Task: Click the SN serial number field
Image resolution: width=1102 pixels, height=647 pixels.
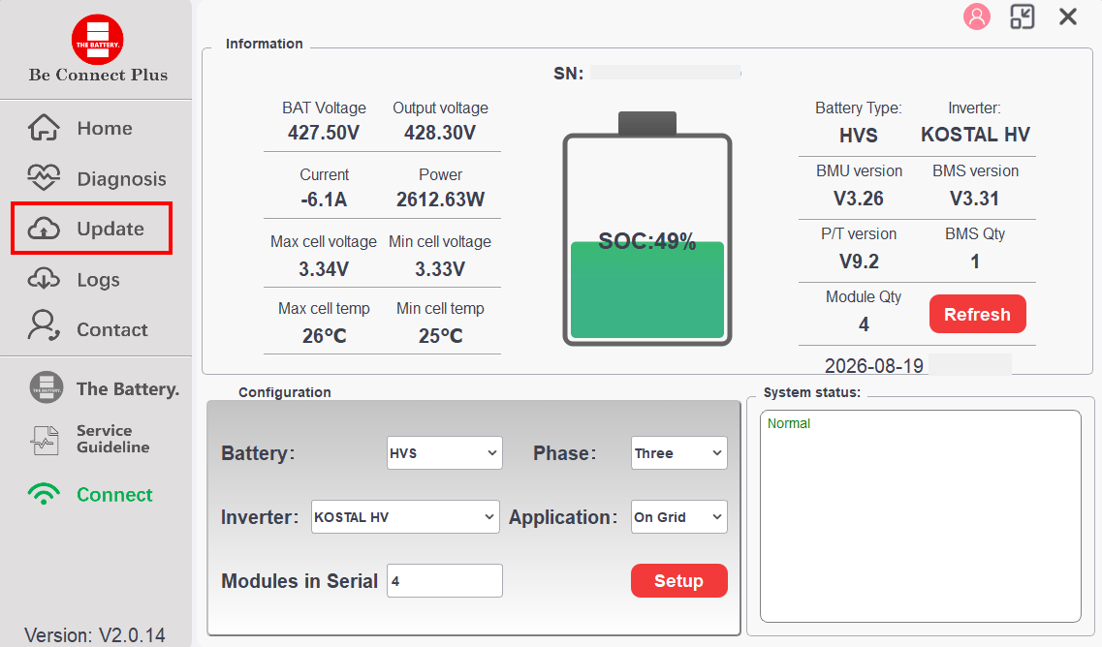Action: point(665,73)
